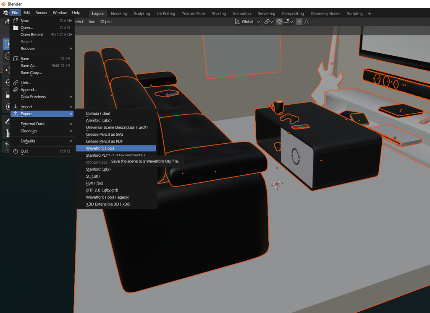Enable proportional editing
Image resolution: width=430 pixels, height=313 pixels.
click(x=299, y=21)
